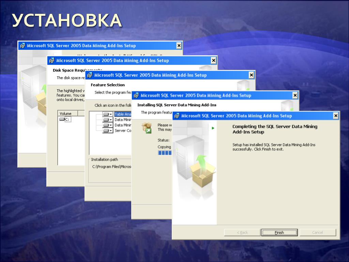Click 'Installing SQL Server Data Mining Add-Ins' heading
Viewport: 349px width, 262px height.
tap(177, 105)
